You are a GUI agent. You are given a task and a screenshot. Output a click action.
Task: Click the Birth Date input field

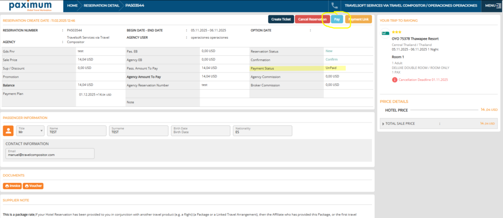pos(200,131)
